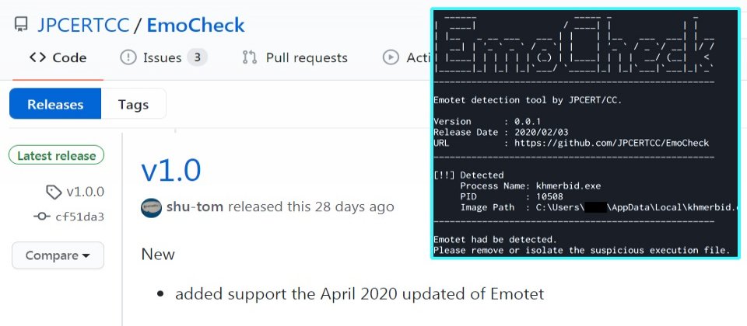Click the angle-bracket icon on Code tab
This screenshot has width=747, height=326.
click(x=37, y=57)
